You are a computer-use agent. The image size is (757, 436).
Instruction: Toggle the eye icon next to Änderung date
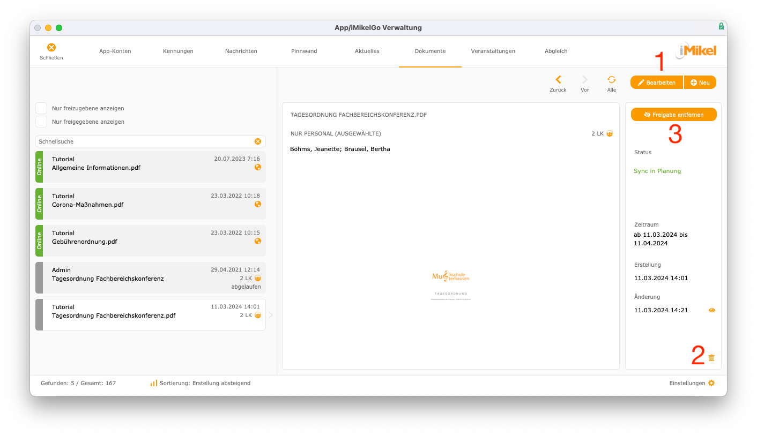[712, 310]
